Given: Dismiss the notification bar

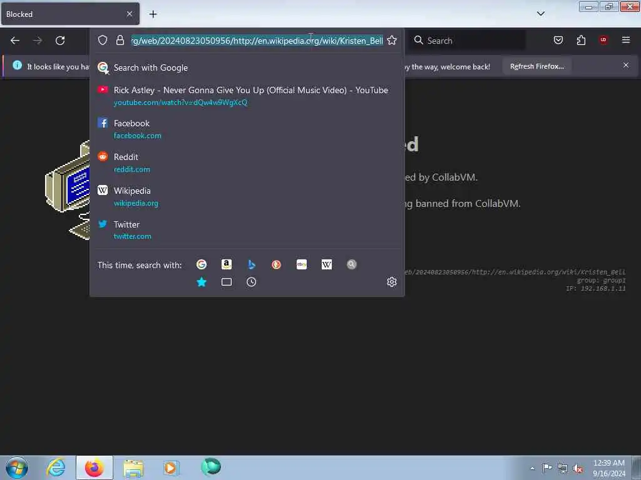Looking at the screenshot, I should click(626, 65).
